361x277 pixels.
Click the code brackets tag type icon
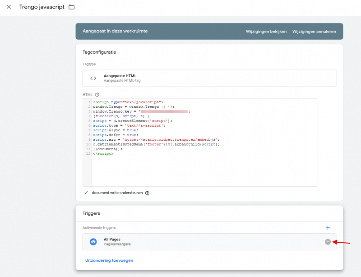point(93,78)
